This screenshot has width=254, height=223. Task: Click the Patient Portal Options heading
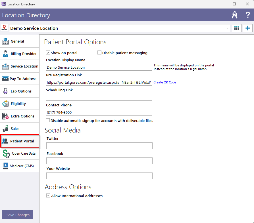pos(75,42)
